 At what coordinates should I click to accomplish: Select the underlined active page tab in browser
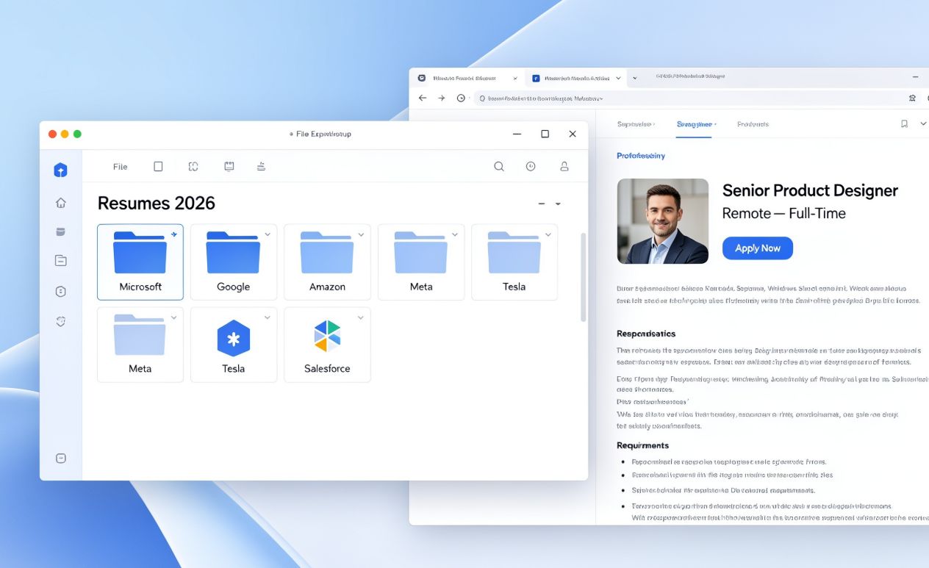(695, 124)
